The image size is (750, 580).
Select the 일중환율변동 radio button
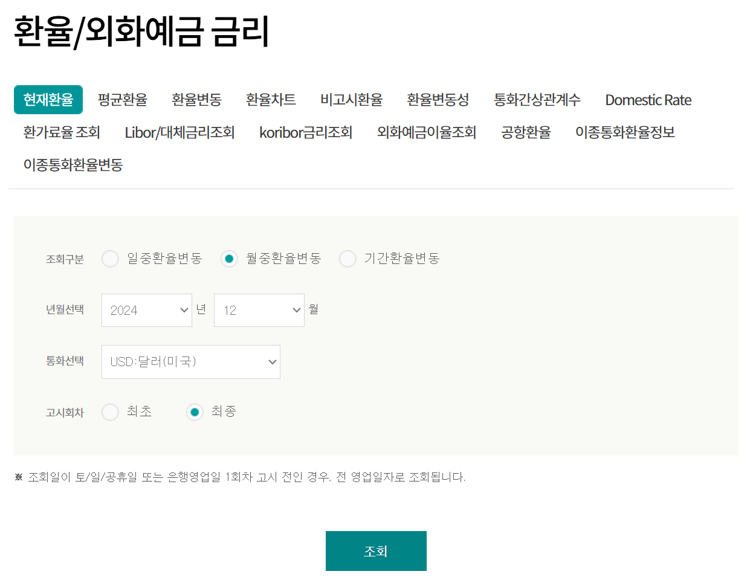tap(110, 259)
